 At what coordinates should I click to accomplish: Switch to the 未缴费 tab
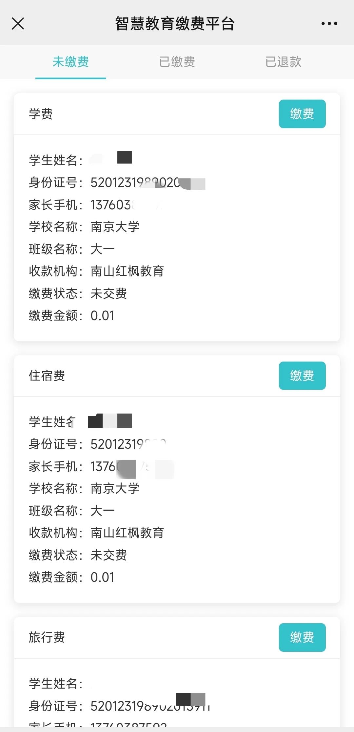tap(71, 62)
